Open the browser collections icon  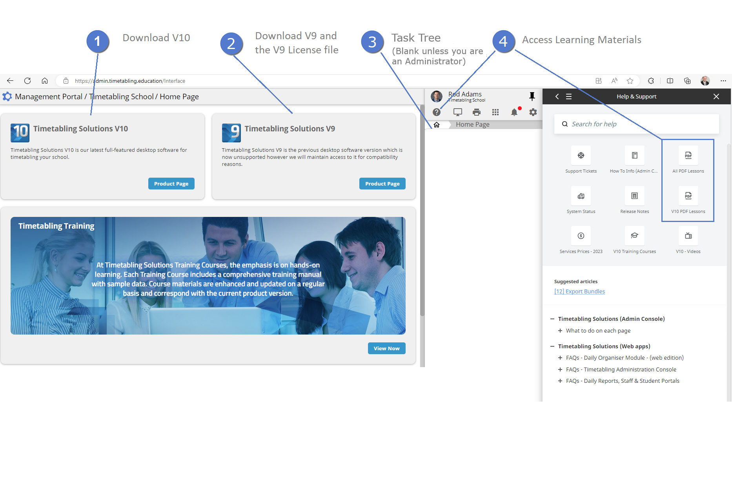[687, 81]
